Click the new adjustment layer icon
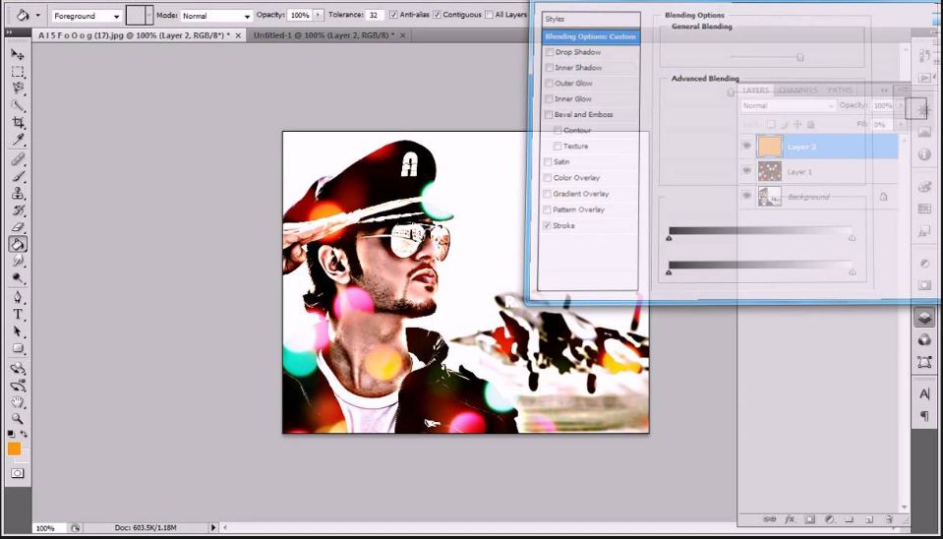 pos(829,519)
